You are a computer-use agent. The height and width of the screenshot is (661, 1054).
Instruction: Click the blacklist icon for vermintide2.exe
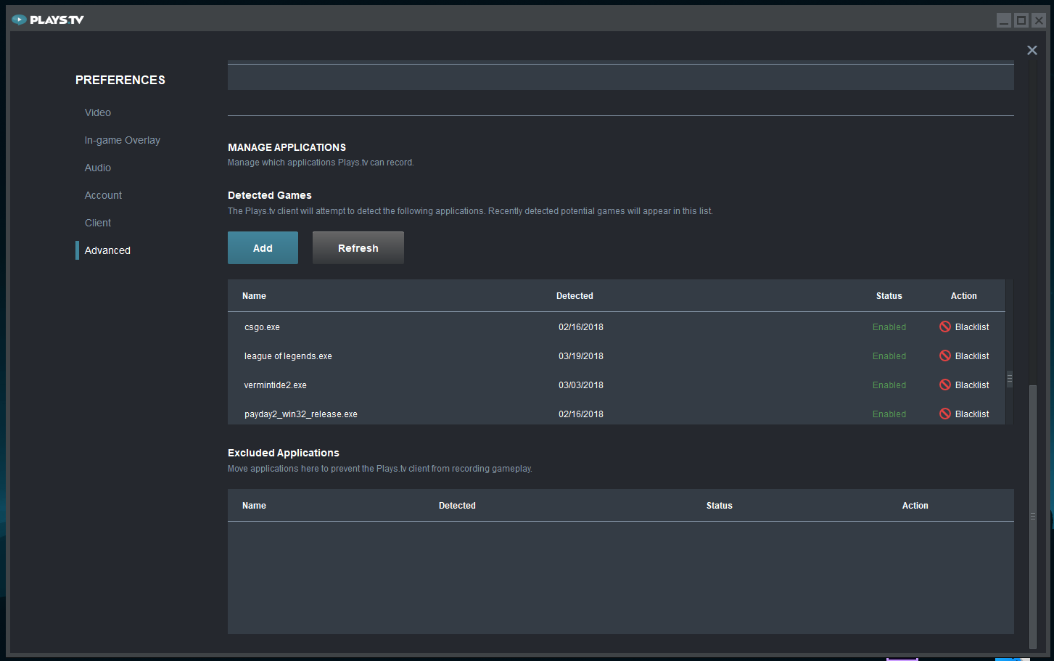click(x=945, y=385)
